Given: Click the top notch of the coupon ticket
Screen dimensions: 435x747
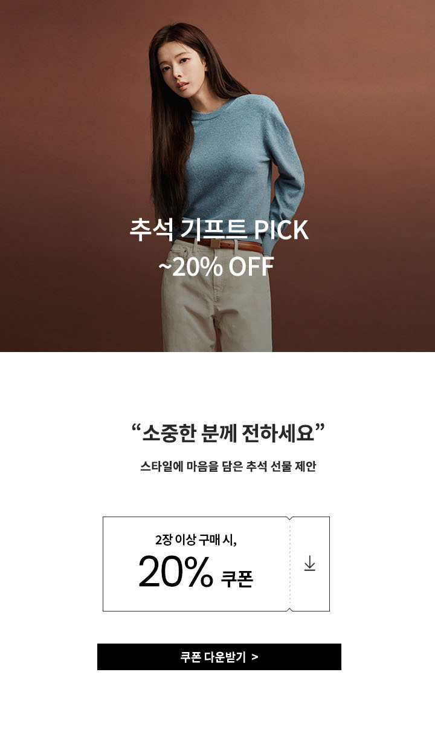Looking at the screenshot, I should (x=290, y=518).
